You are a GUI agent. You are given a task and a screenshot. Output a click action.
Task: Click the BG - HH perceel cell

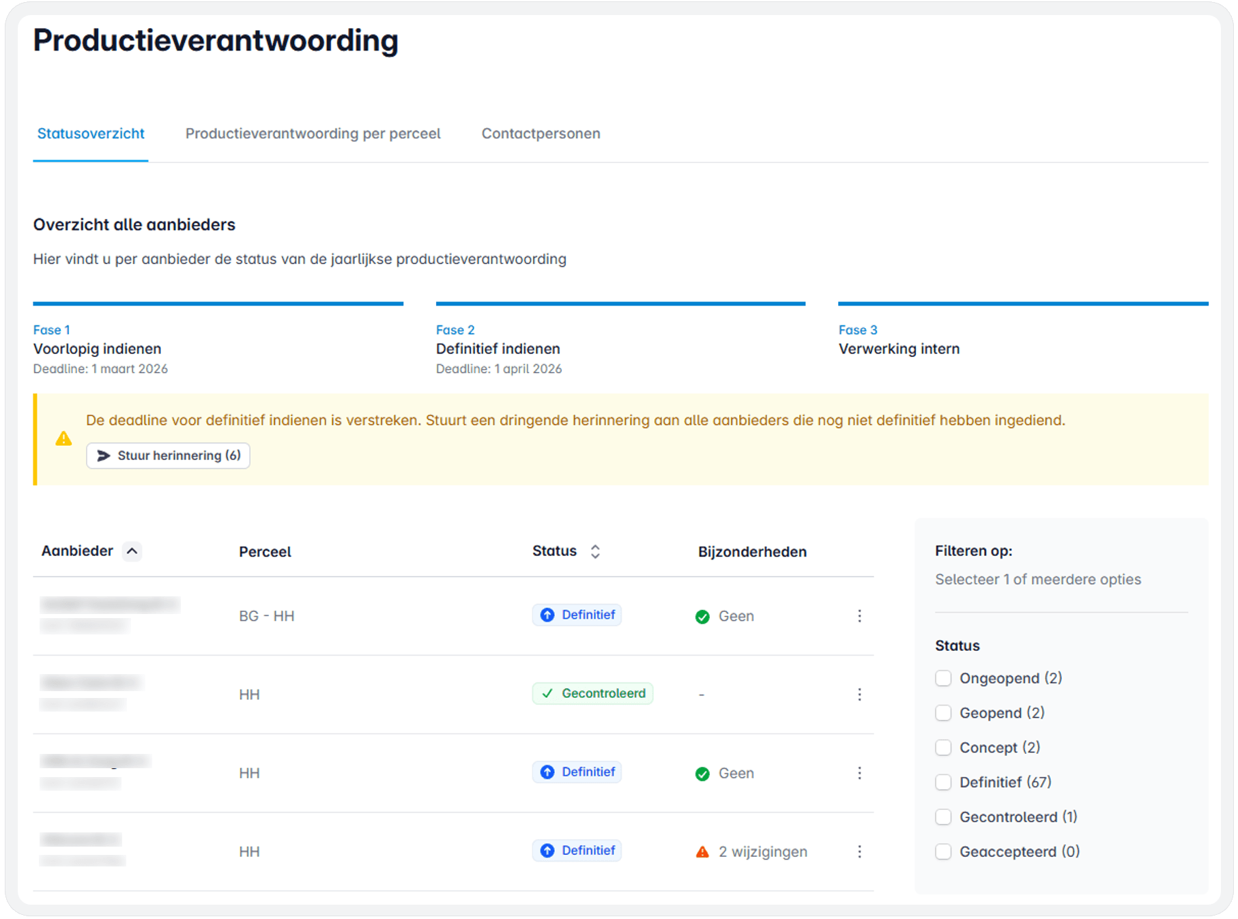[x=266, y=616]
